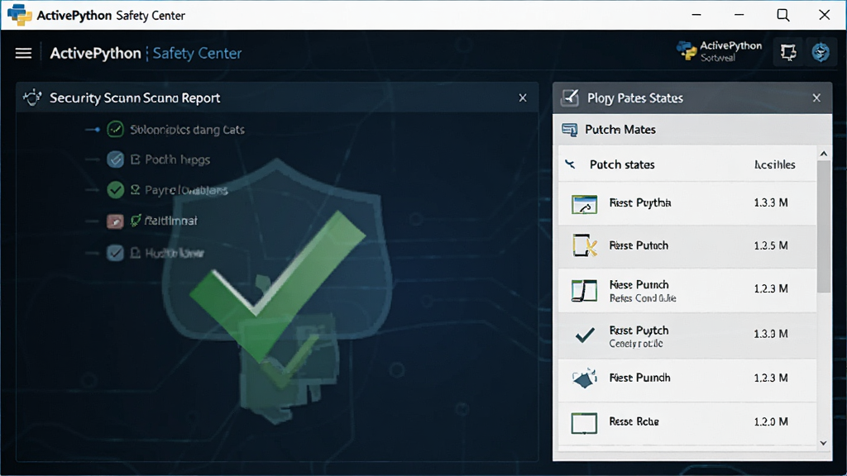The image size is (847, 476).
Task: Select the Stloonriptcs dang Cats item
Action: click(x=187, y=130)
